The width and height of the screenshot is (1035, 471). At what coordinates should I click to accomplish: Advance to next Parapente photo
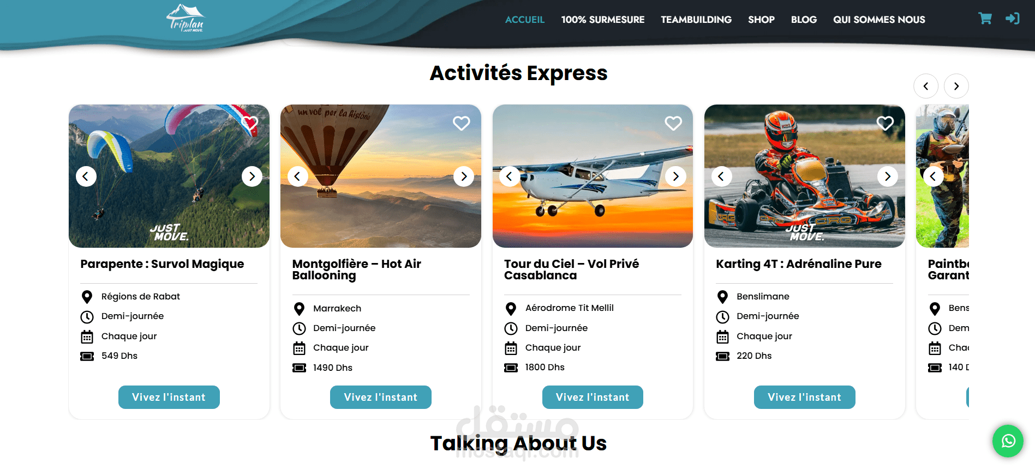pos(252,176)
